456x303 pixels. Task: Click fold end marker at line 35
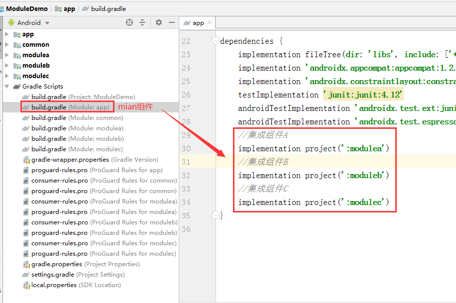[216, 215]
